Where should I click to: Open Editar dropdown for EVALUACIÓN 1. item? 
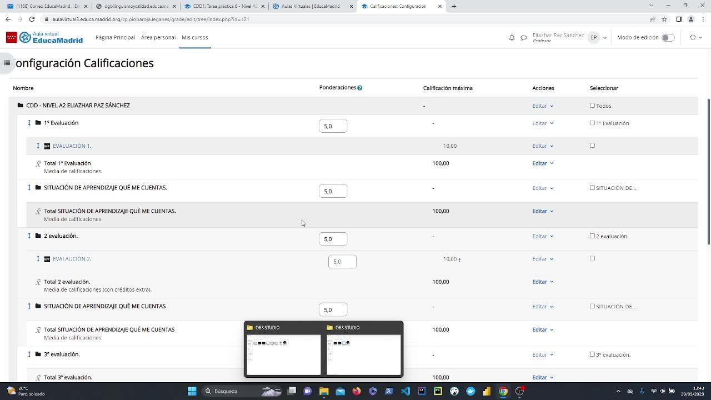tap(543, 146)
